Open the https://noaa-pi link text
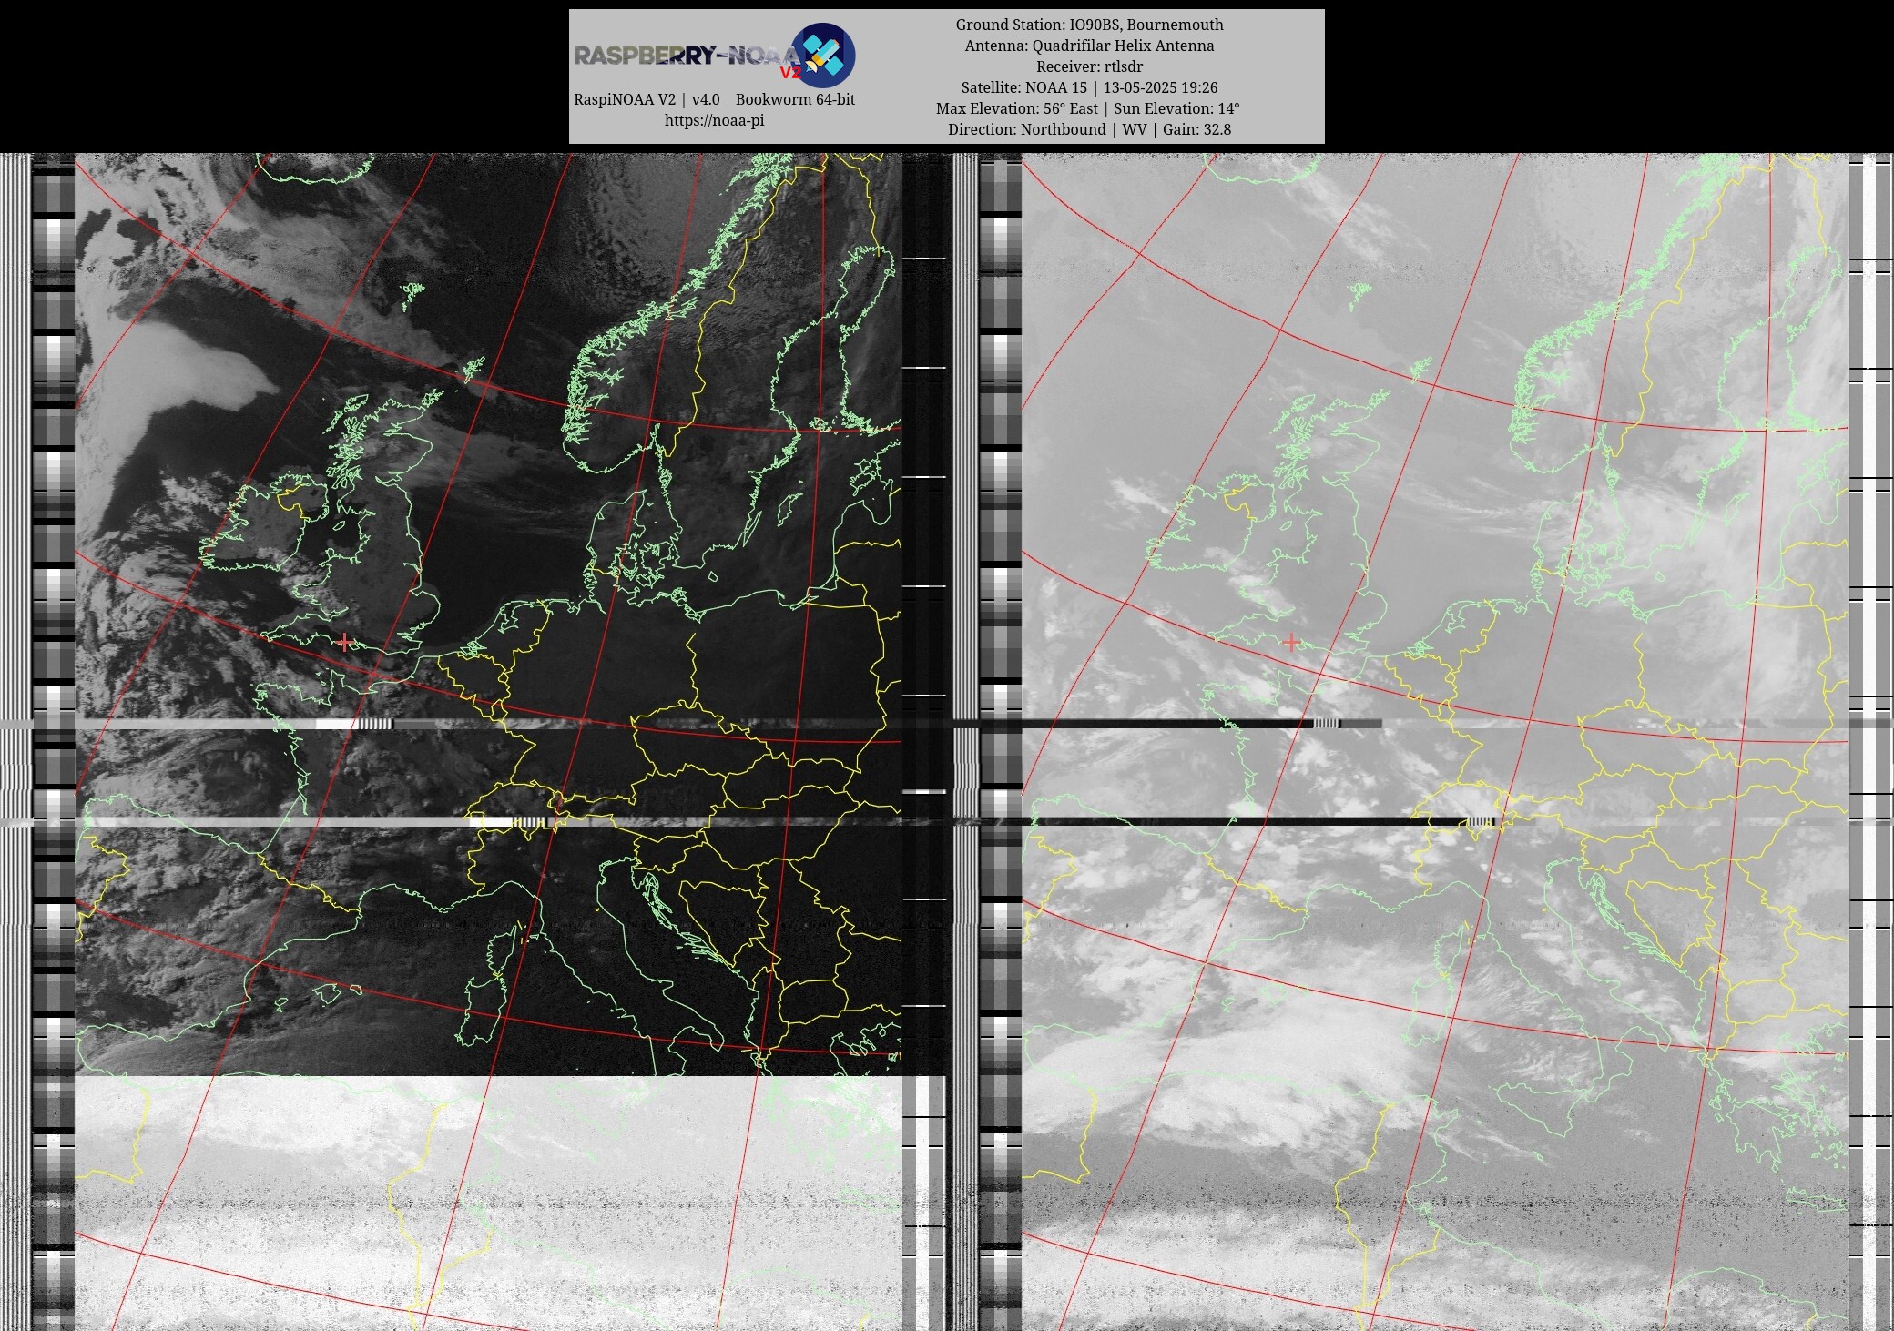Image resolution: width=1894 pixels, height=1331 pixels. pos(714,120)
